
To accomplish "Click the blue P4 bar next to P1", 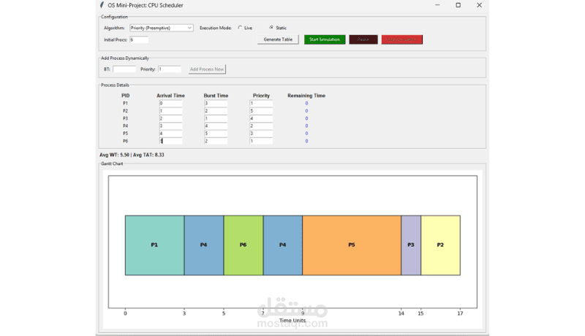I will point(204,245).
